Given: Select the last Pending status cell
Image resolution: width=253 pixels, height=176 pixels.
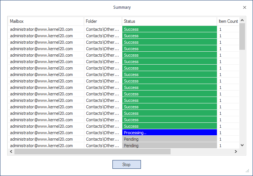Looking at the screenshot, I should (x=169, y=145).
